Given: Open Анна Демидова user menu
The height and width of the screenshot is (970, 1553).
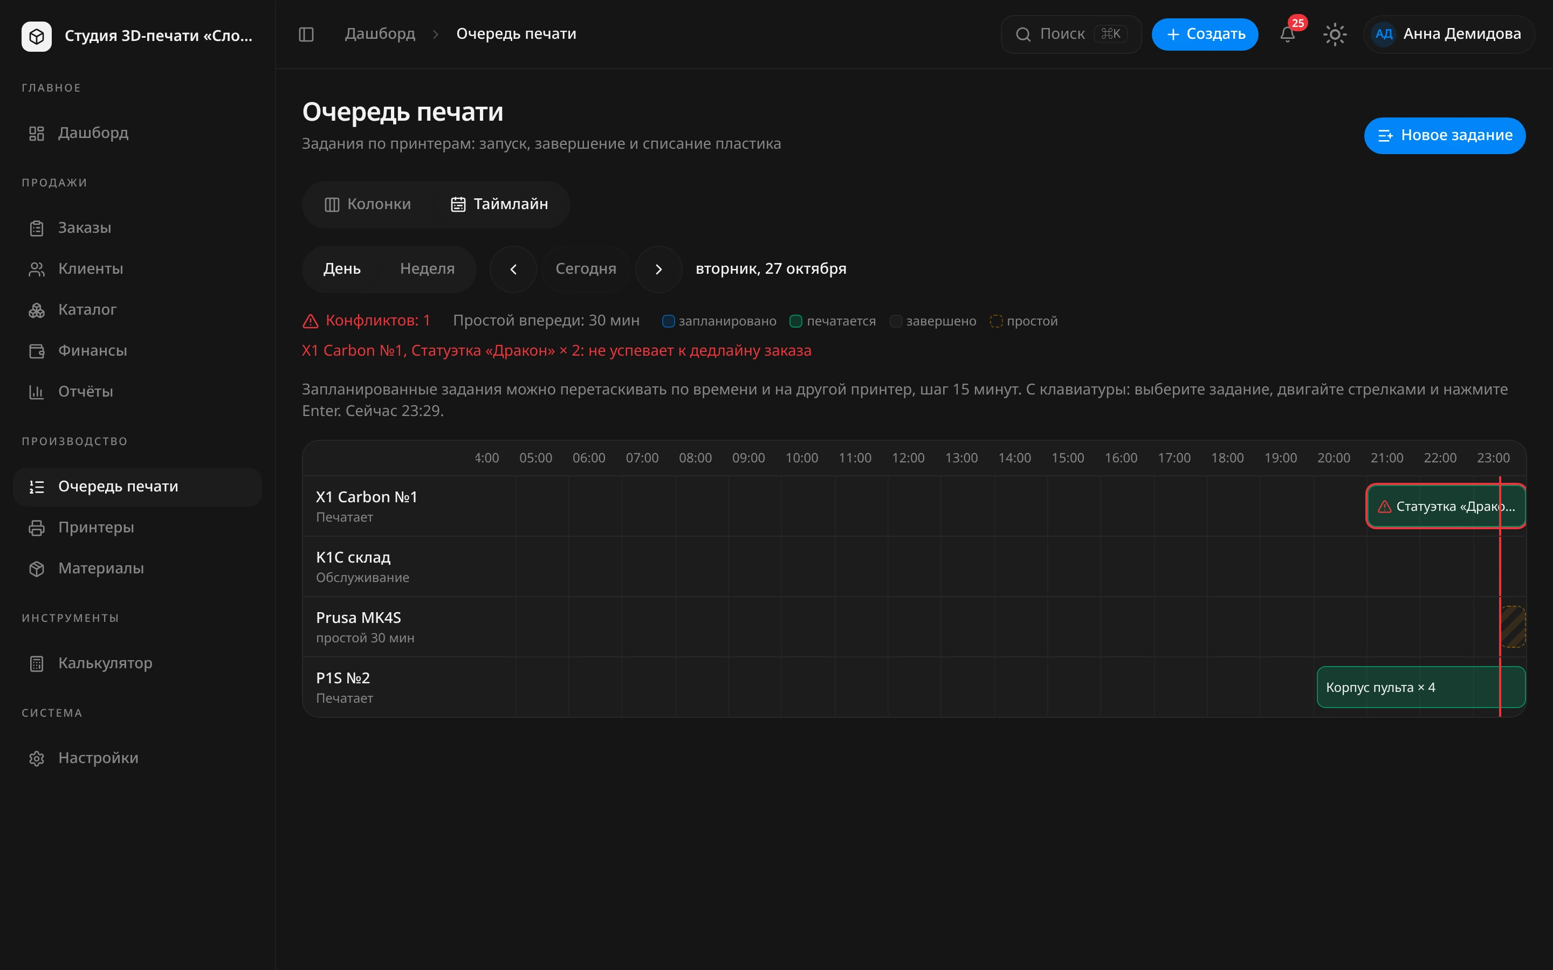Looking at the screenshot, I should [1449, 34].
